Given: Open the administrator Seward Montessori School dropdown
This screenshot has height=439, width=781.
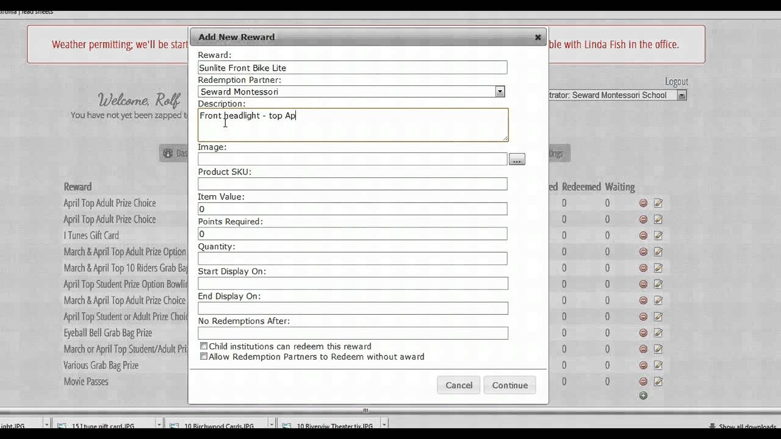Looking at the screenshot, I should [x=682, y=95].
